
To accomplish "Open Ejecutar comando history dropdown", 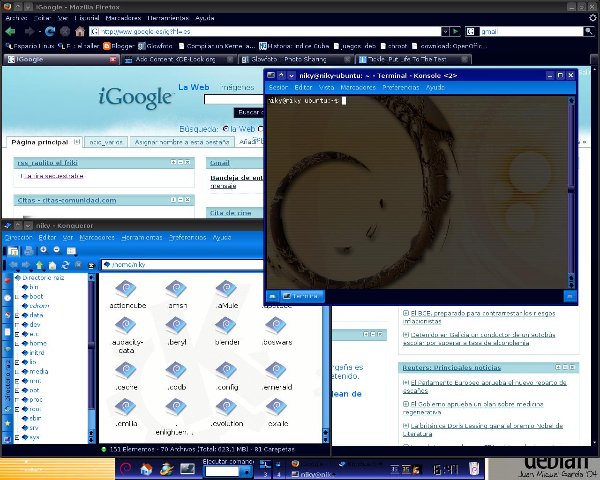I will pos(246,472).
